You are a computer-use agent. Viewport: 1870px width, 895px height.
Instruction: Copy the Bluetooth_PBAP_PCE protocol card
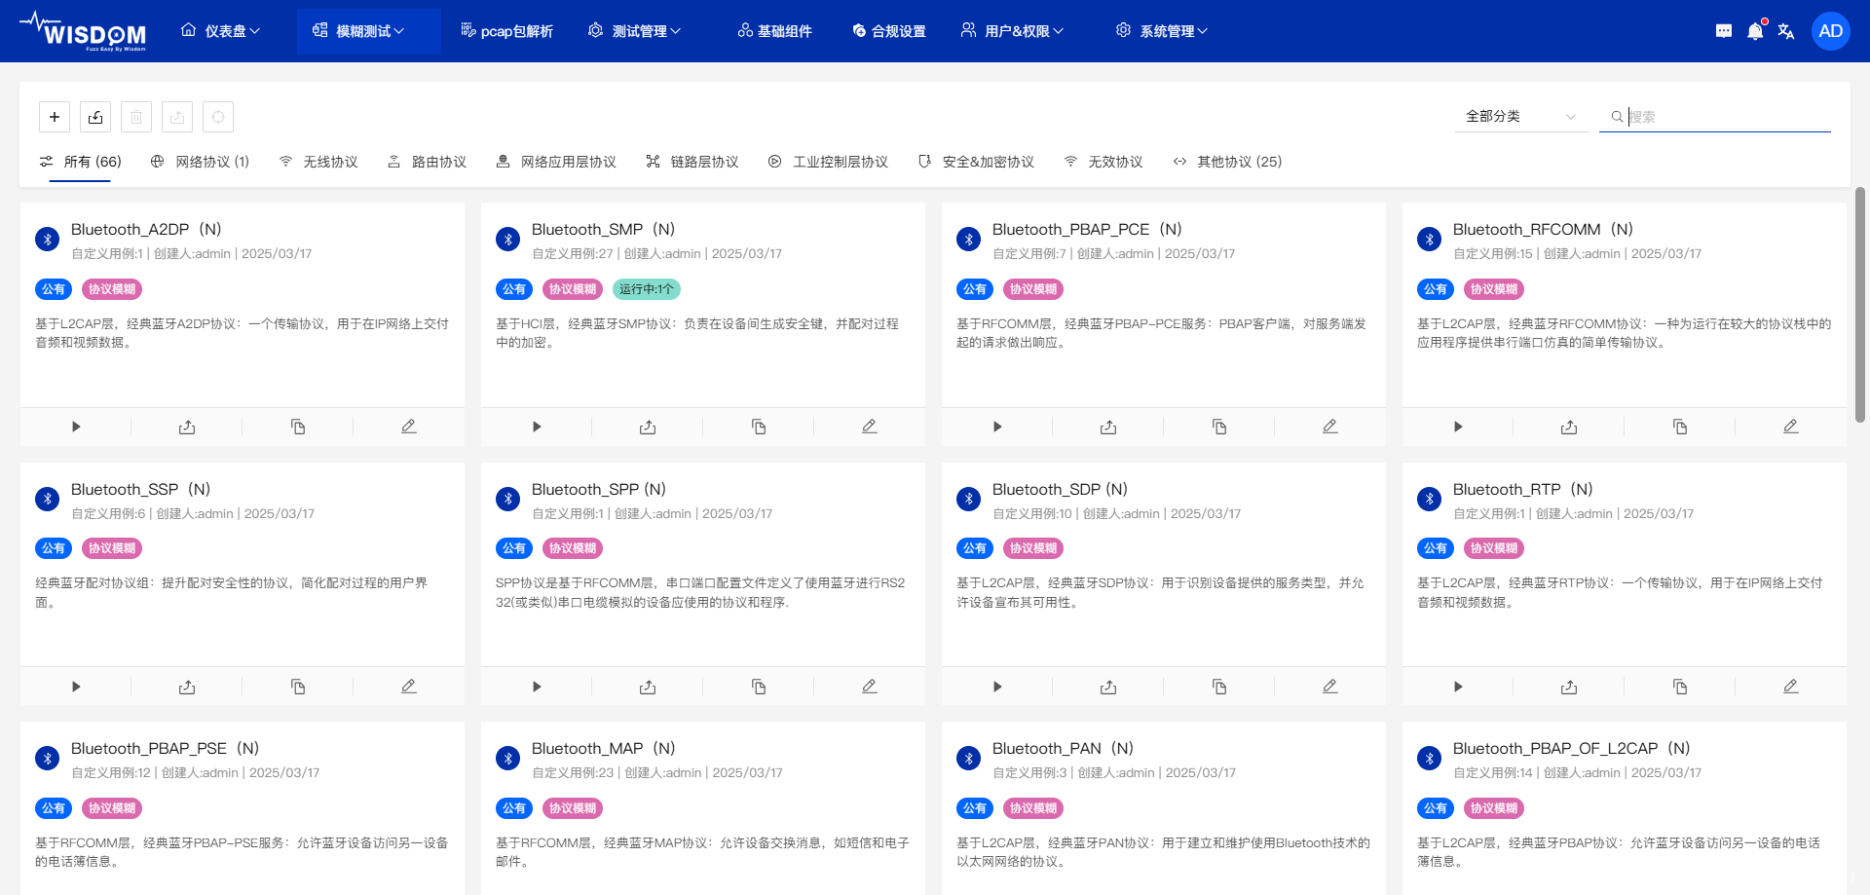(1219, 427)
